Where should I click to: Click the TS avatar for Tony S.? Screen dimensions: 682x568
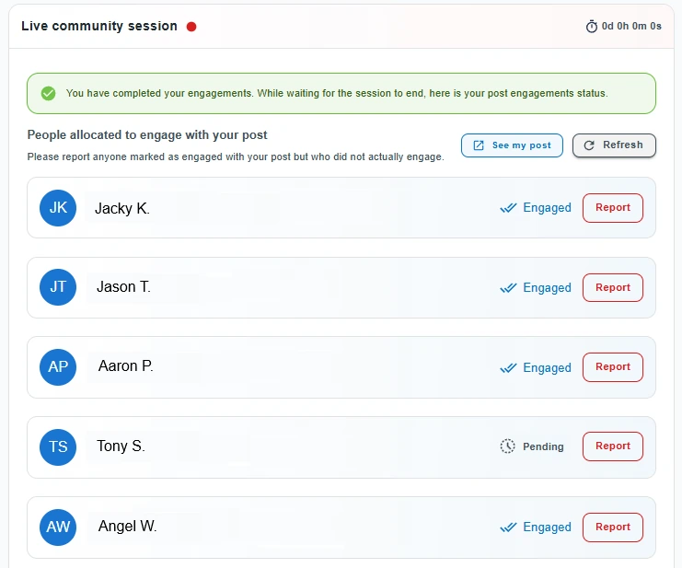coord(58,446)
